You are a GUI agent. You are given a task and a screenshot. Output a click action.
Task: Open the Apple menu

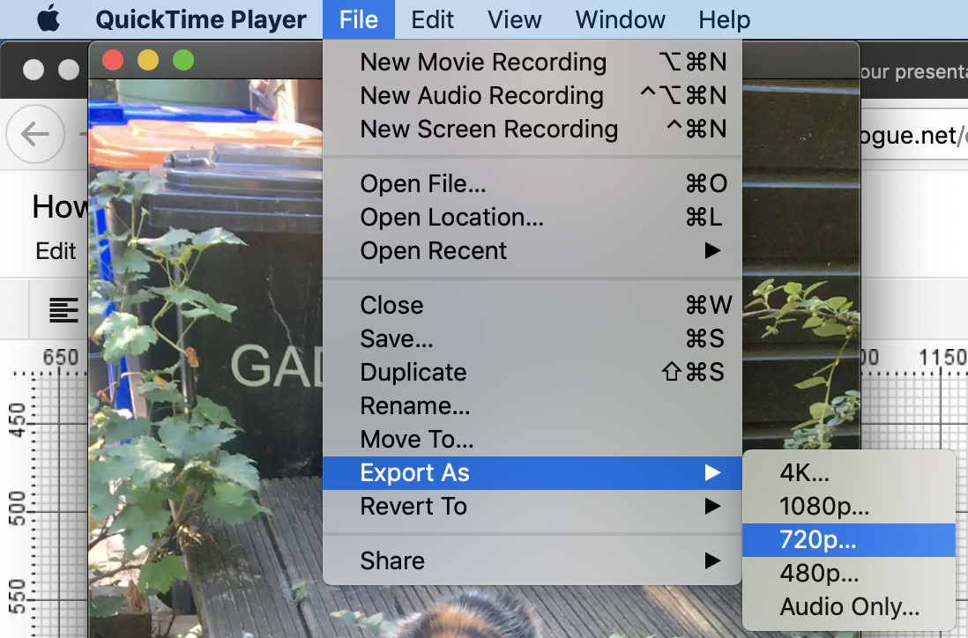pos(48,19)
